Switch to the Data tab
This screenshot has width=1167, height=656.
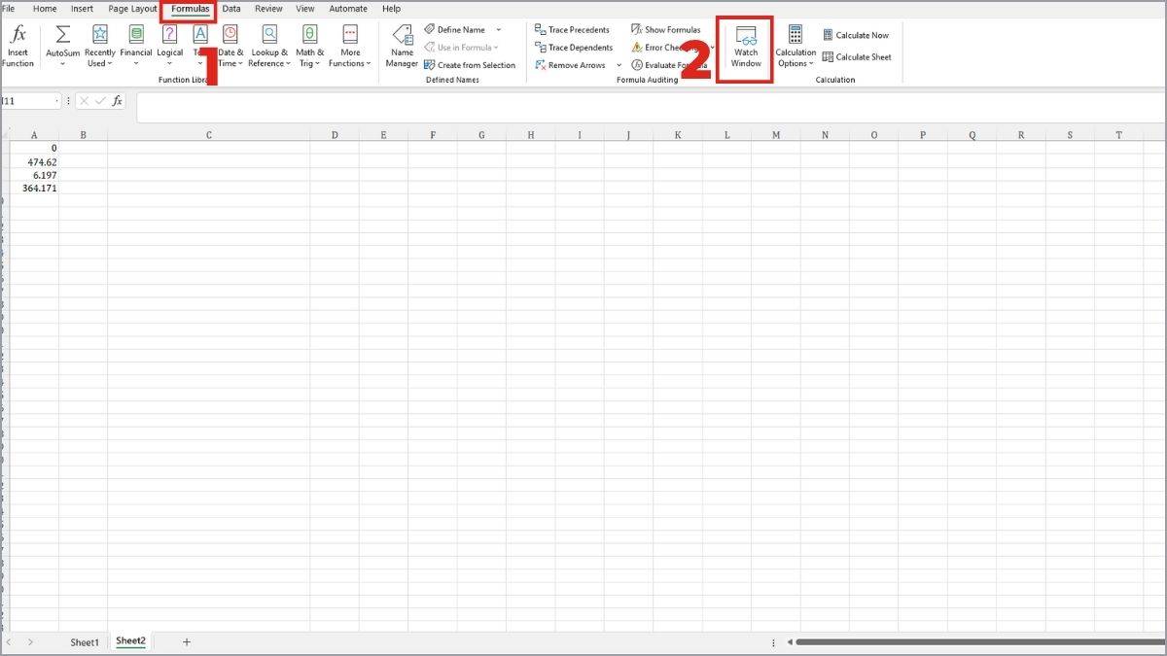coord(231,9)
